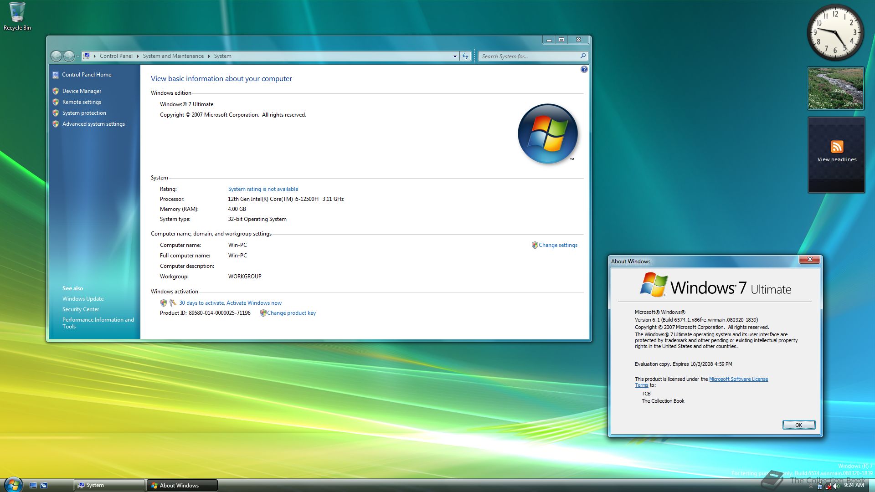
Task: Minimize the System window
Action: [549, 40]
